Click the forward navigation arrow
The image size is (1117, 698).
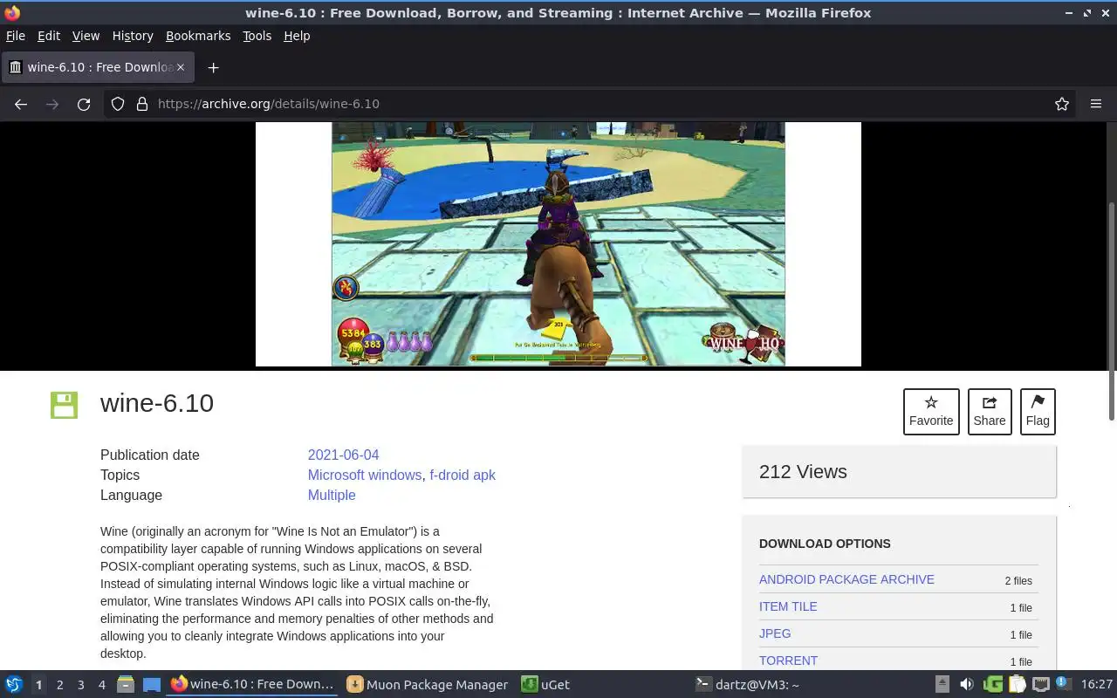coord(52,104)
